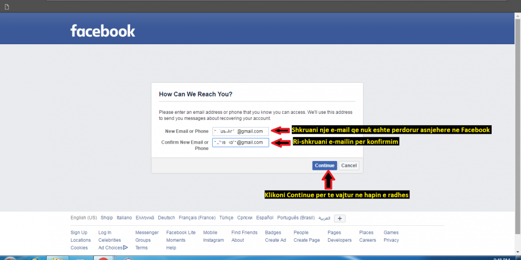521x260 pixels.
Task: Switch language to Arabic
Action: click(x=325, y=218)
